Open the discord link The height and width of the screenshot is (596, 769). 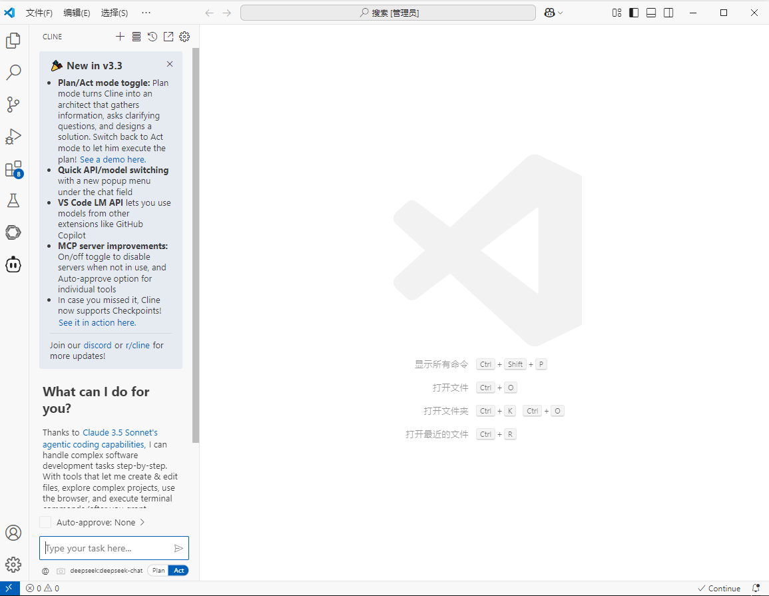(98, 346)
